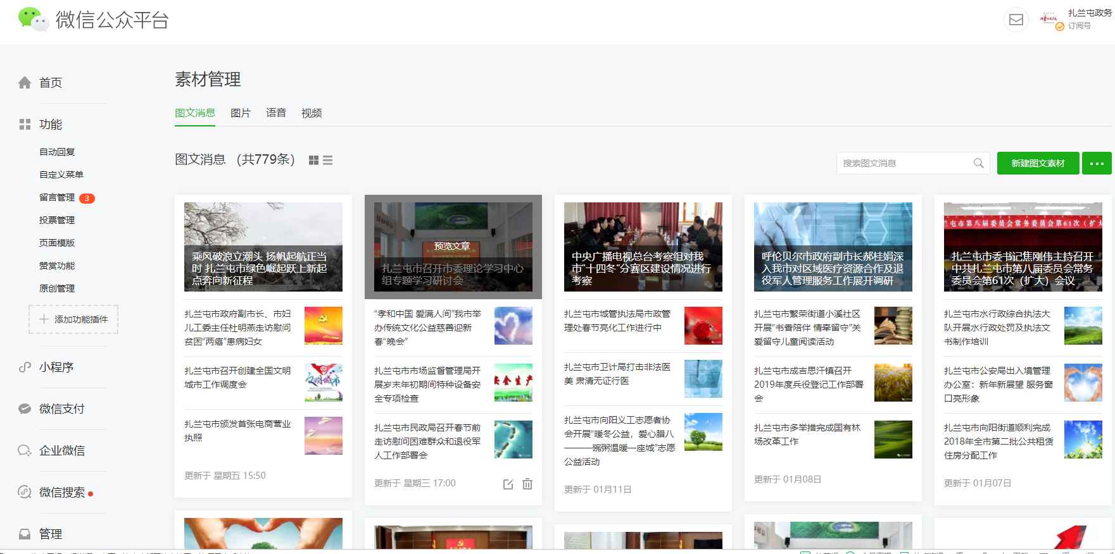Open the snowy tree cover image article

(263, 247)
